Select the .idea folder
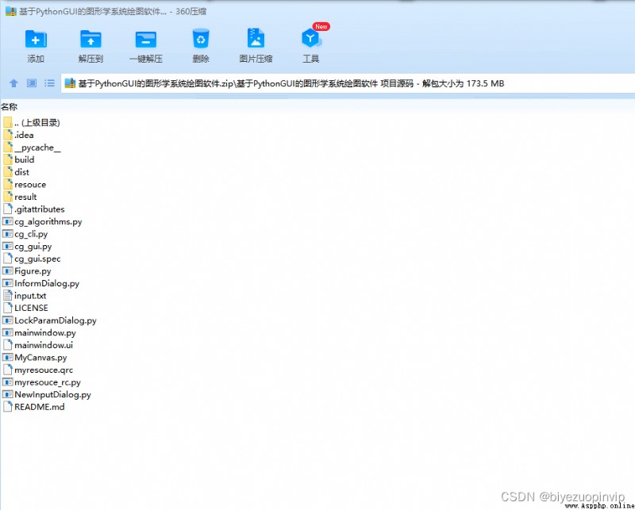The image size is (635, 510). pos(18,135)
